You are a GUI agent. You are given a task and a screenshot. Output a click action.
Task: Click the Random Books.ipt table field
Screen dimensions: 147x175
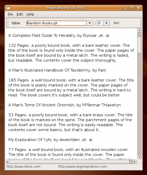[x=56, y=23]
